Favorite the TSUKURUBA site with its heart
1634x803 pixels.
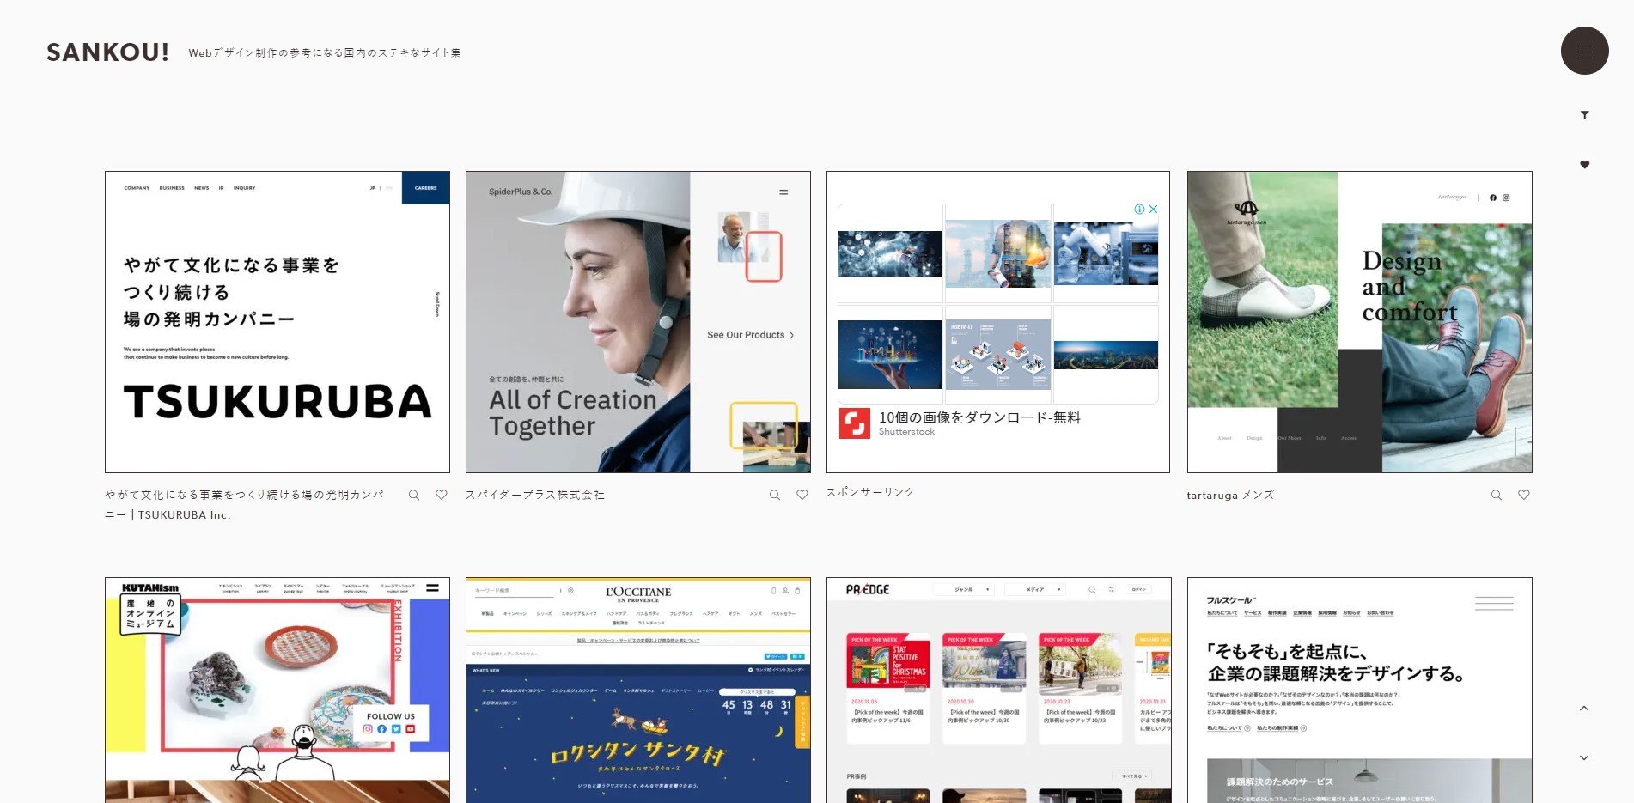pos(442,496)
